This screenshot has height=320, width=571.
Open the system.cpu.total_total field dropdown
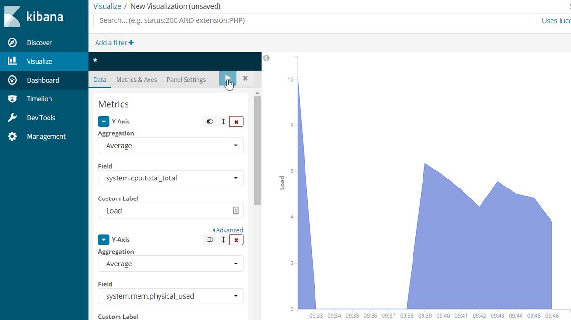coord(170,178)
